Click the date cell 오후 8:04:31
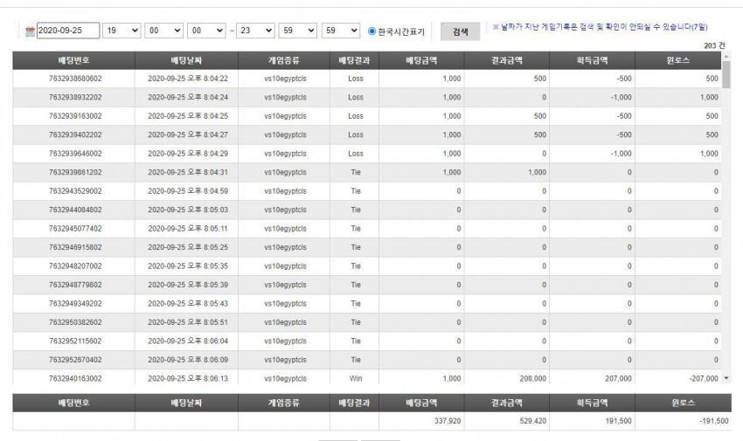743x441 pixels. click(188, 172)
